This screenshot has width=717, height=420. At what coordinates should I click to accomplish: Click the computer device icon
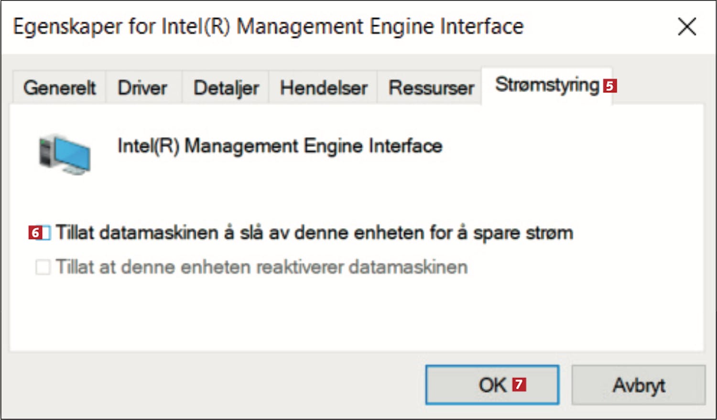pyautogui.click(x=65, y=154)
